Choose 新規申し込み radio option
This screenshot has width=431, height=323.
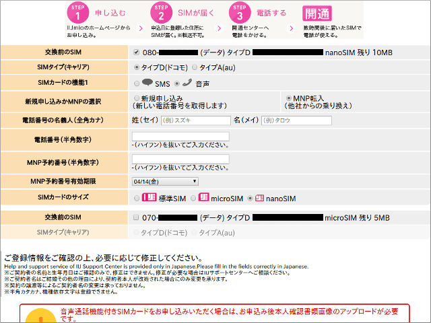coord(137,98)
